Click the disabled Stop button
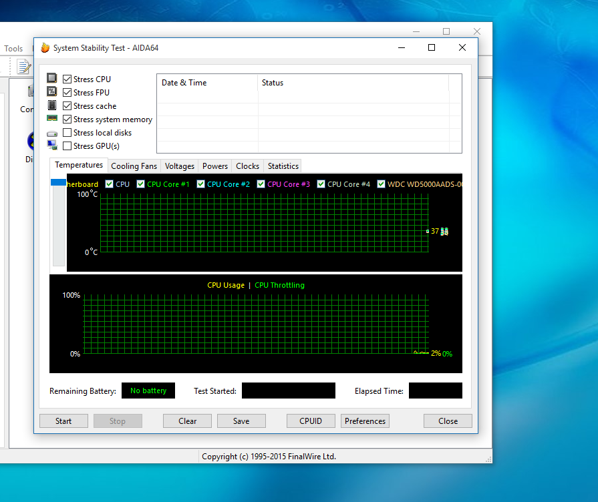598x502 pixels. pyautogui.click(x=118, y=421)
